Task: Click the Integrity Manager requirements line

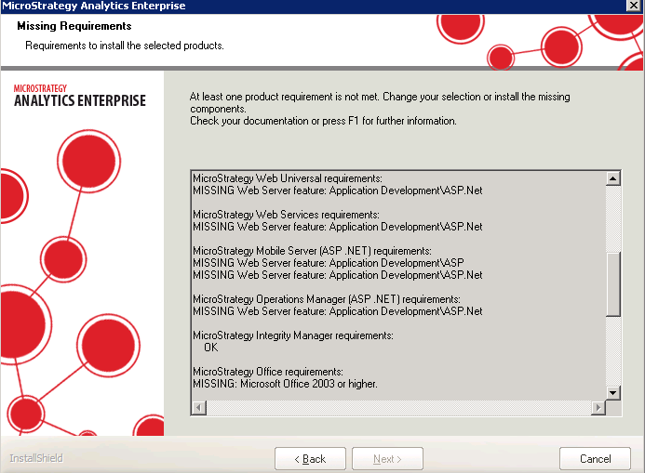Action: [292, 335]
